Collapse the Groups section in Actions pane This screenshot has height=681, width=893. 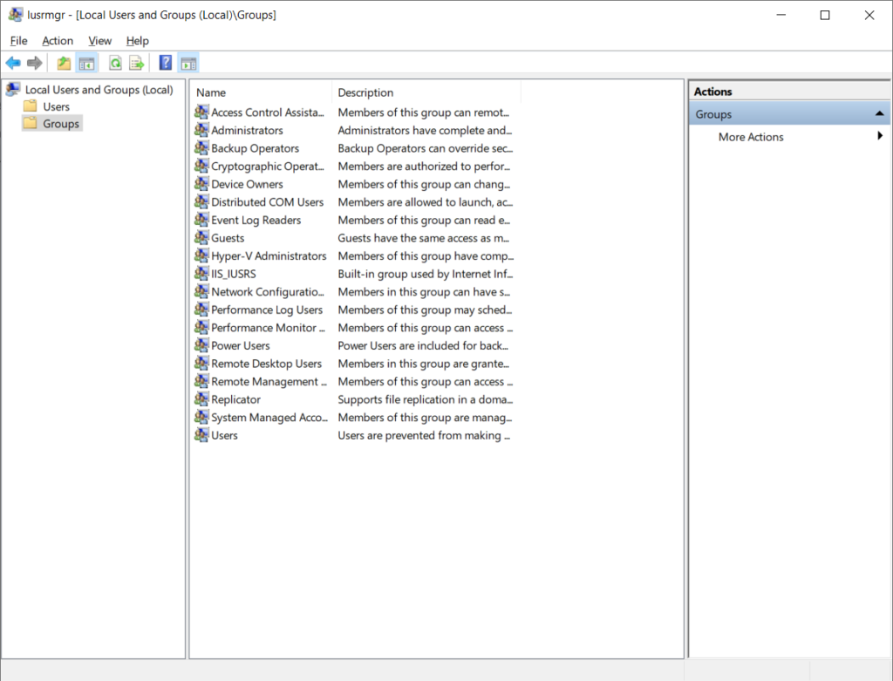[880, 113]
